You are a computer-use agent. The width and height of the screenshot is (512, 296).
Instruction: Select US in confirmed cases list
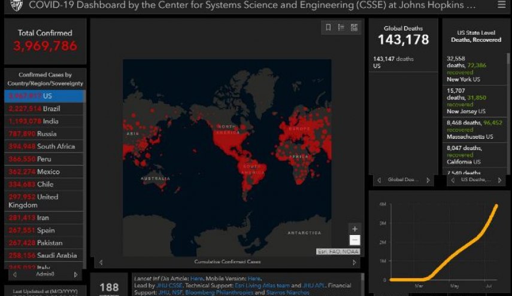[x=44, y=96]
